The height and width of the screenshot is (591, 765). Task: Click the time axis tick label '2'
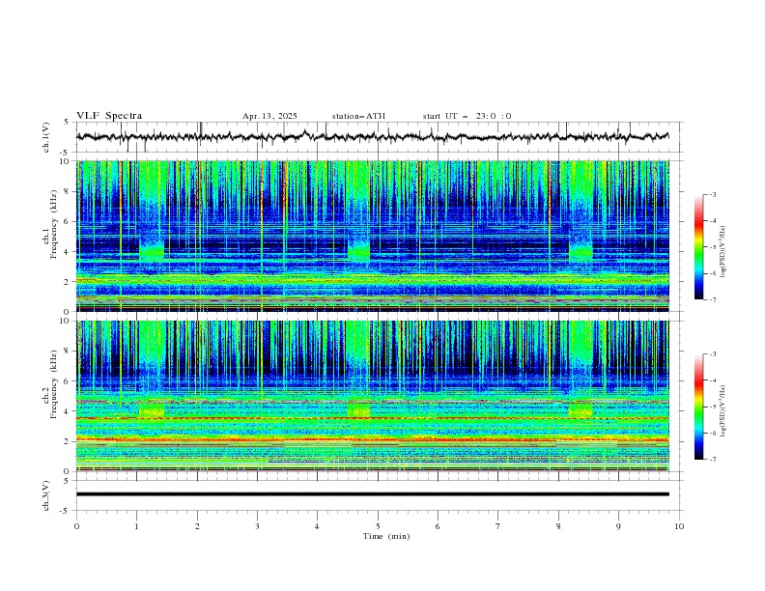[x=197, y=526]
